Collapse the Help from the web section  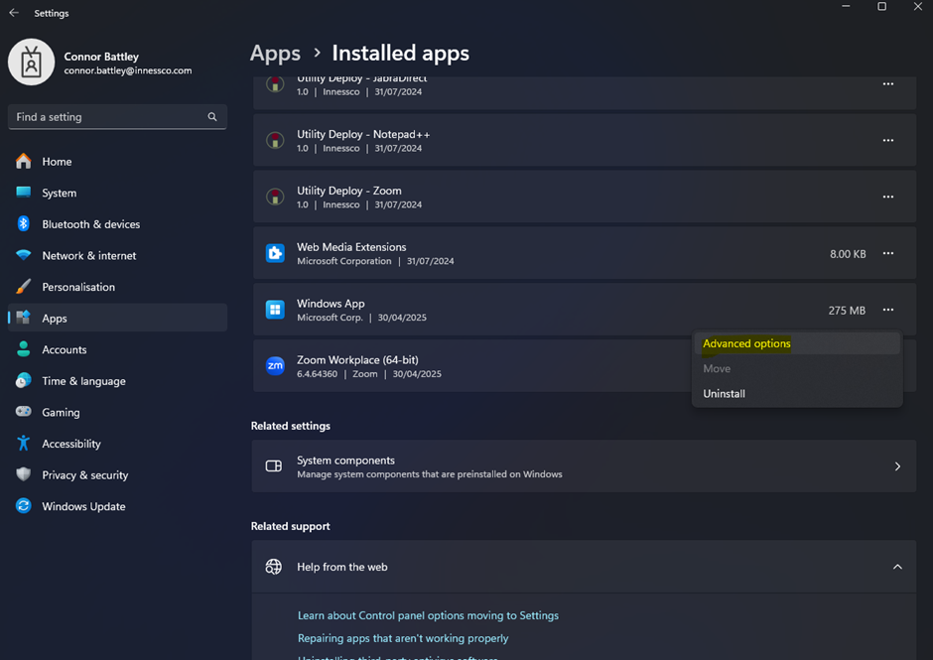pos(897,567)
